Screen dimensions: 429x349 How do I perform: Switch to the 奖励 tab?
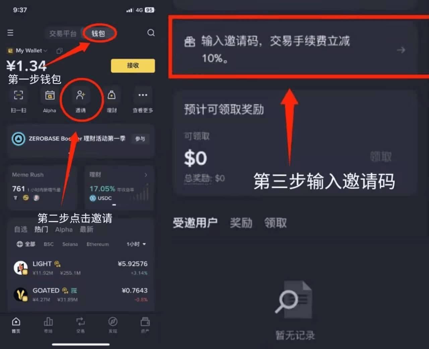[241, 223]
